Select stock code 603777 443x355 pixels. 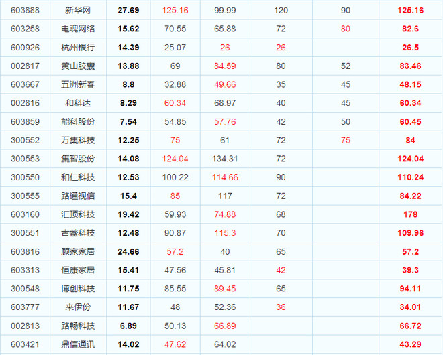[x=25, y=307]
